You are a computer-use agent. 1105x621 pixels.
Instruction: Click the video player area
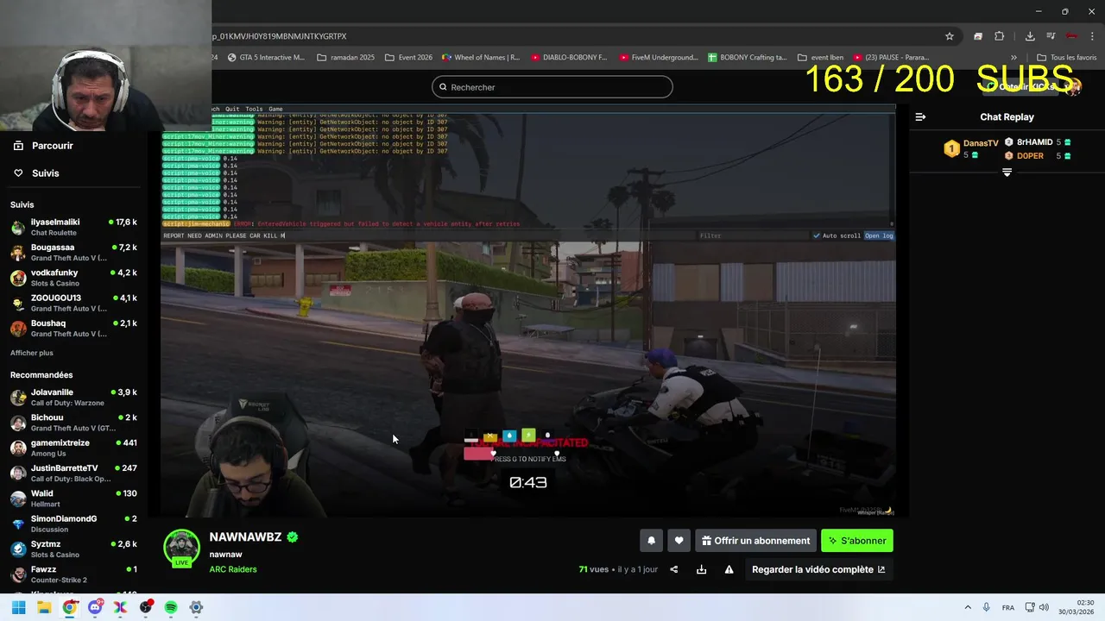527,310
